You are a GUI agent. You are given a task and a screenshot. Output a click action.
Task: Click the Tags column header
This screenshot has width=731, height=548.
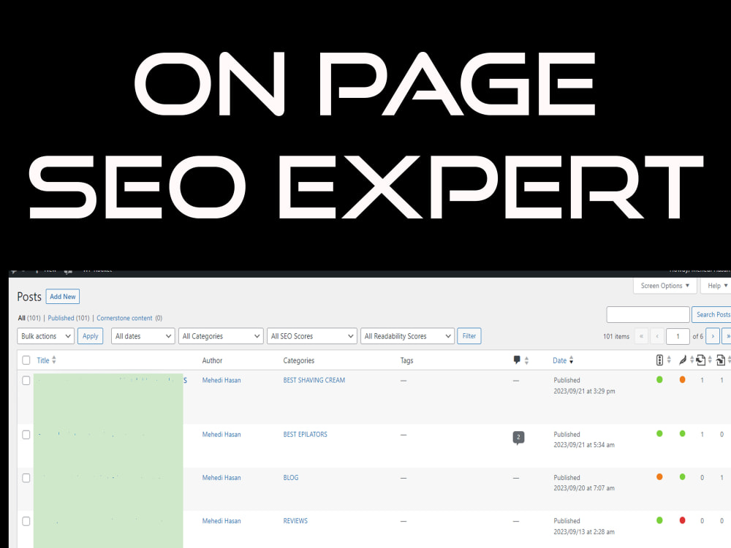[406, 360]
